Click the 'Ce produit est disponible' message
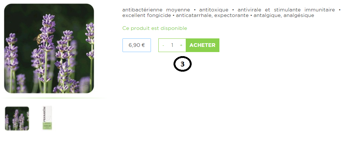 click(155, 28)
